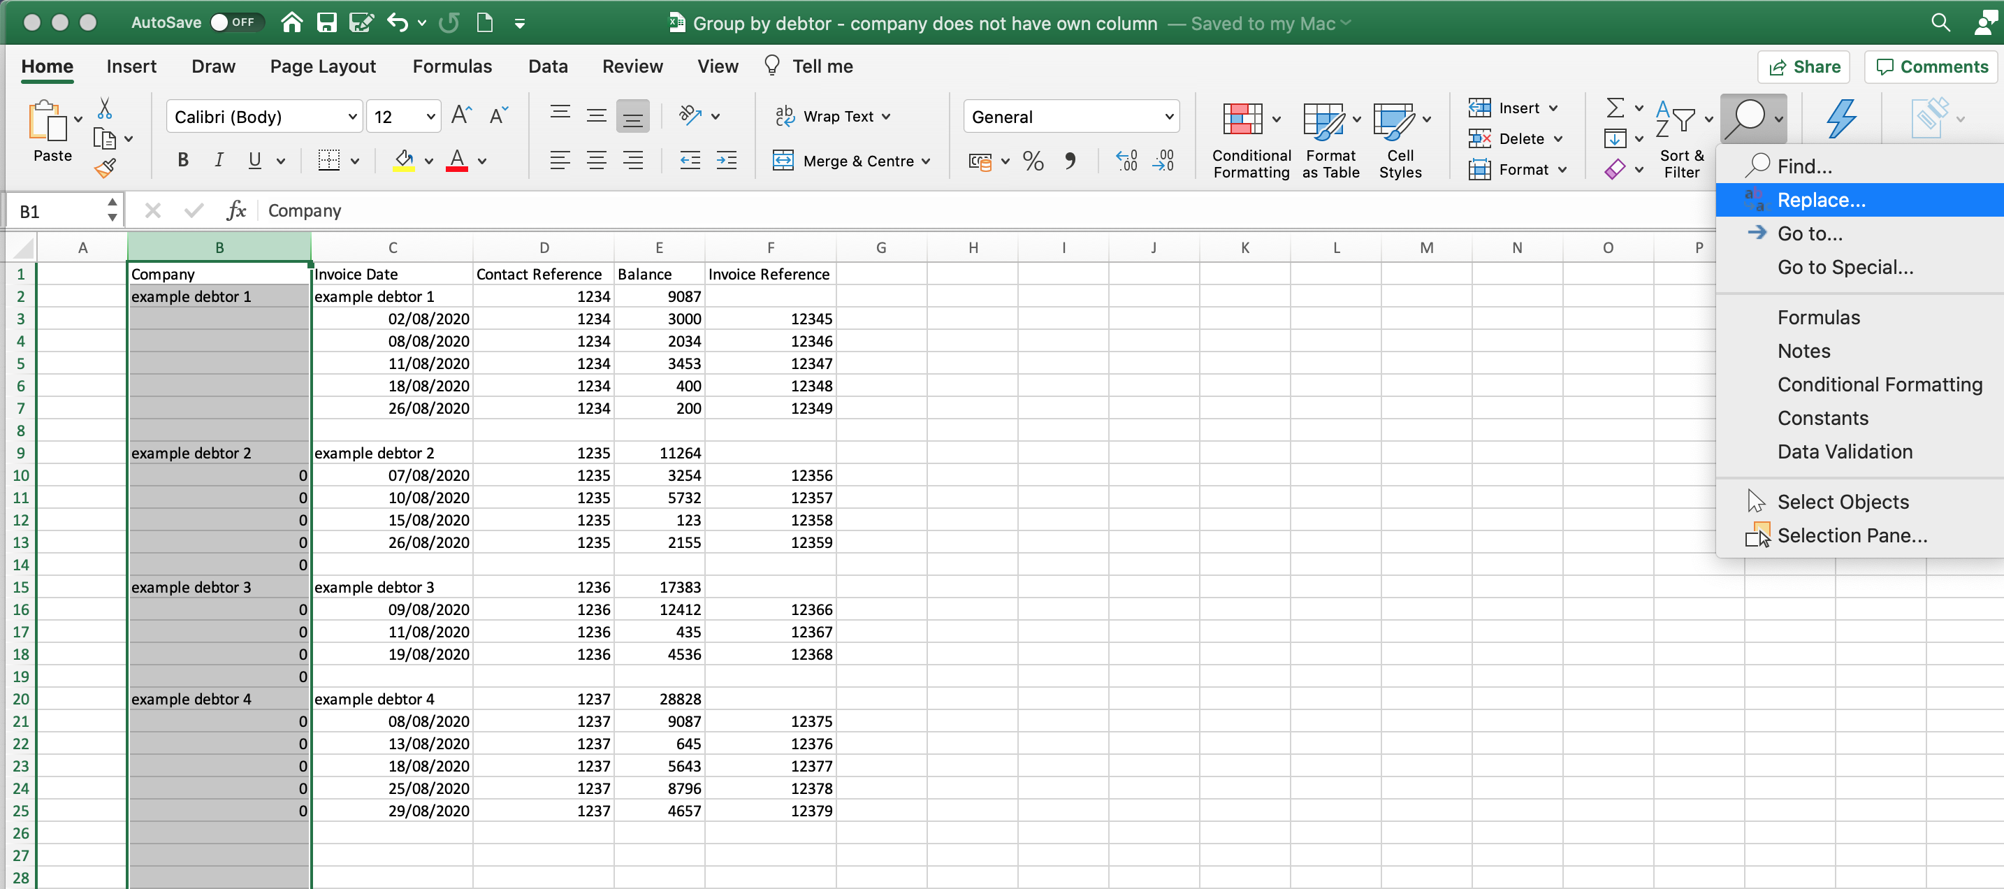Click the Format Painter brush icon

104,167
